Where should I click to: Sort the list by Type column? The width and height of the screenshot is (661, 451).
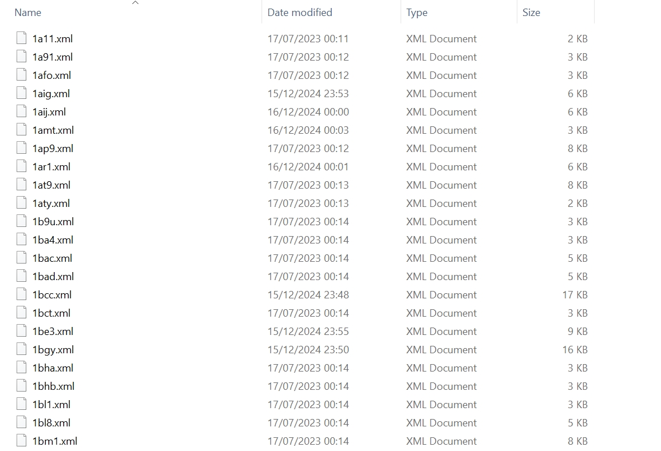coord(417,13)
